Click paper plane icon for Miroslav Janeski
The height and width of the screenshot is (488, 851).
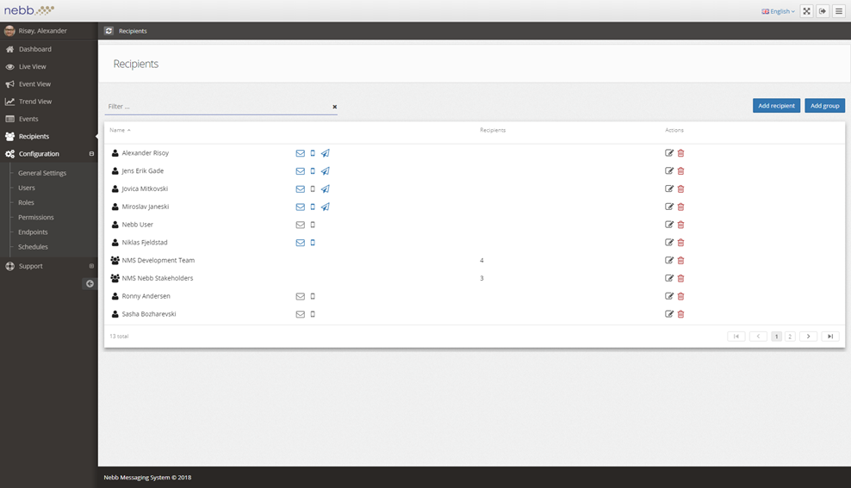tap(325, 207)
